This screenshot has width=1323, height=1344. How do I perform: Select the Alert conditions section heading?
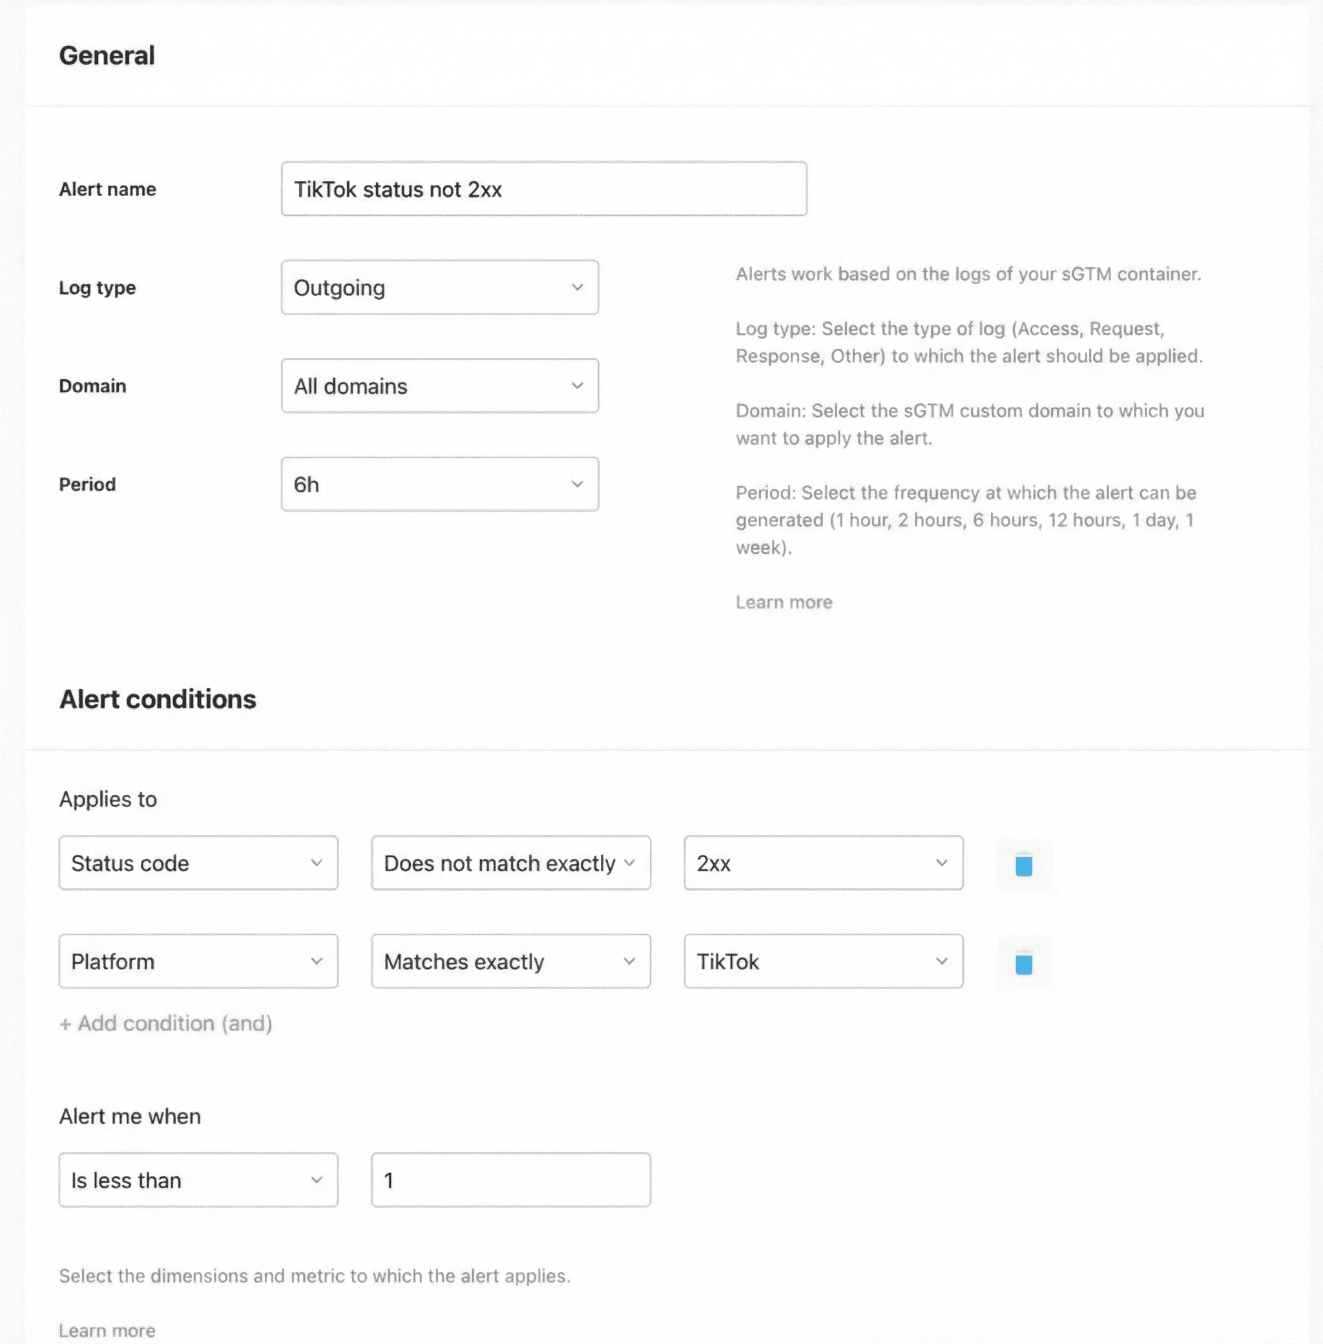[x=158, y=700]
